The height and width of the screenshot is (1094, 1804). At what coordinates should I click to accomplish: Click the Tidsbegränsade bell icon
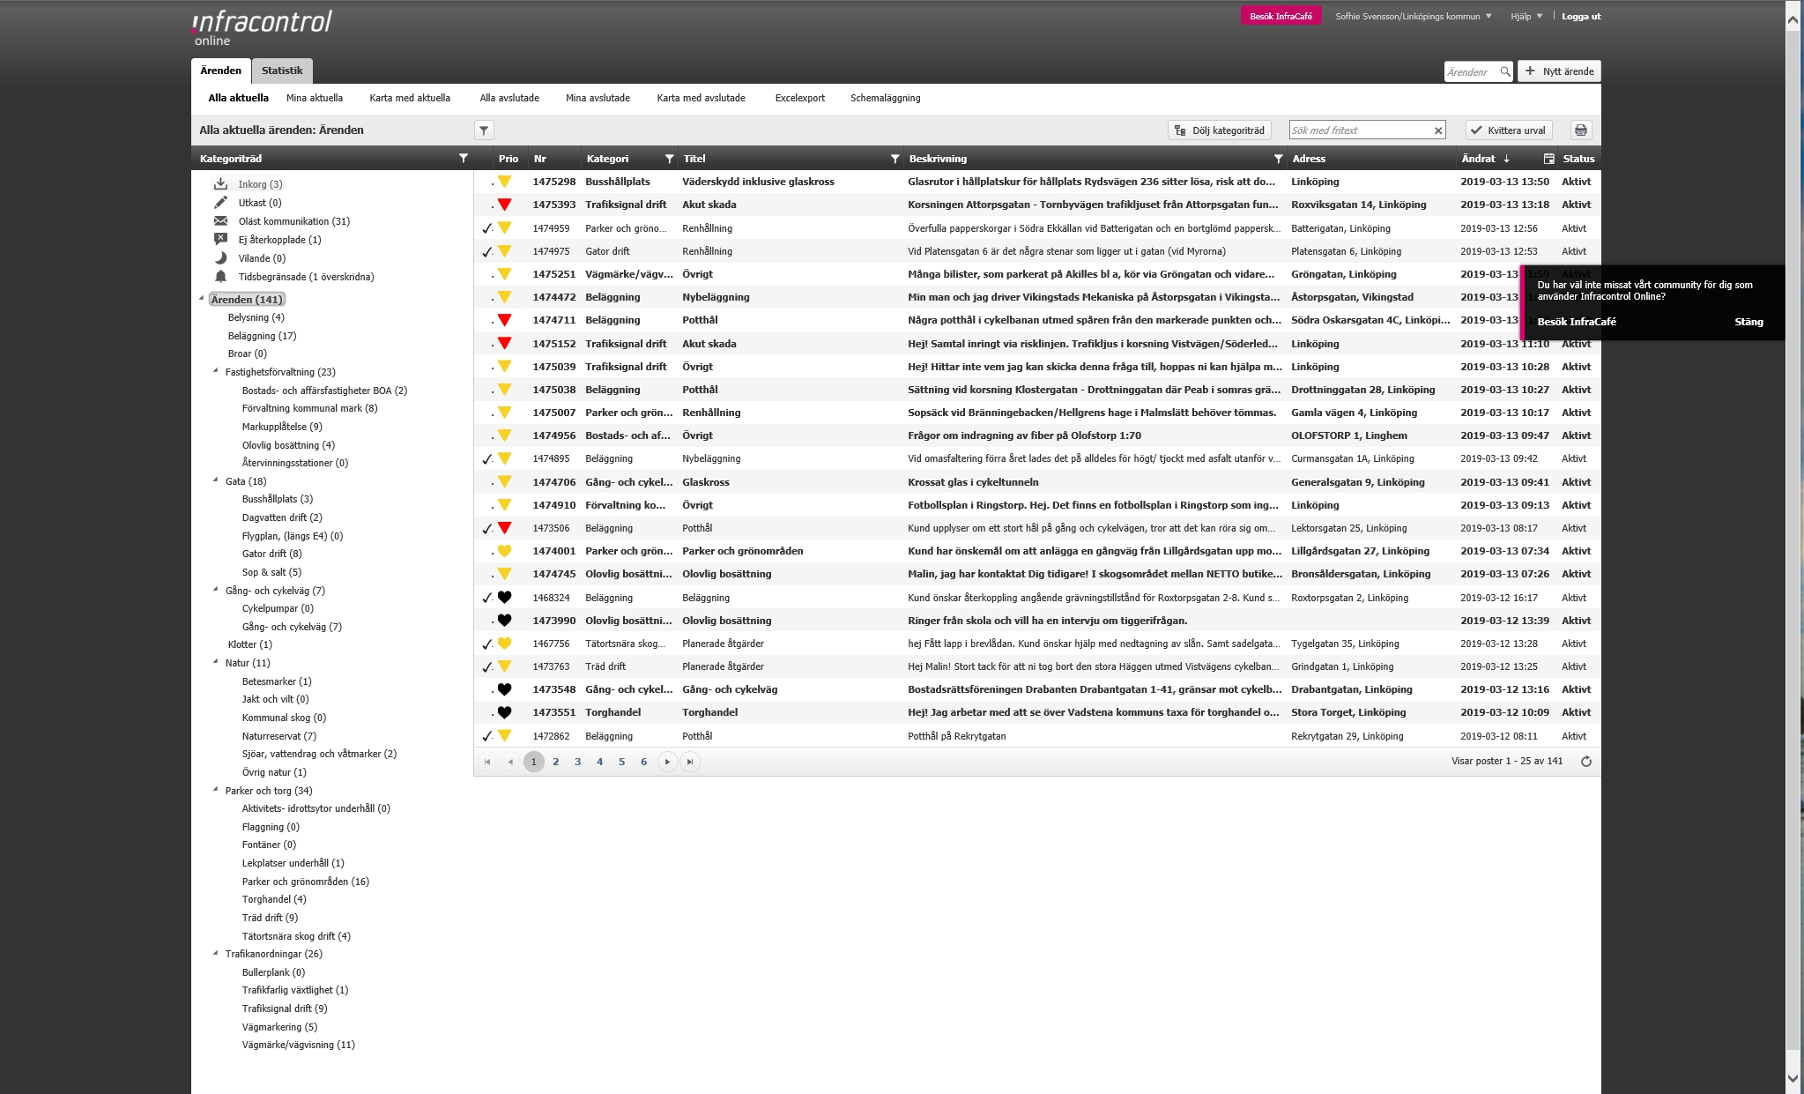(x=220, y=277)
